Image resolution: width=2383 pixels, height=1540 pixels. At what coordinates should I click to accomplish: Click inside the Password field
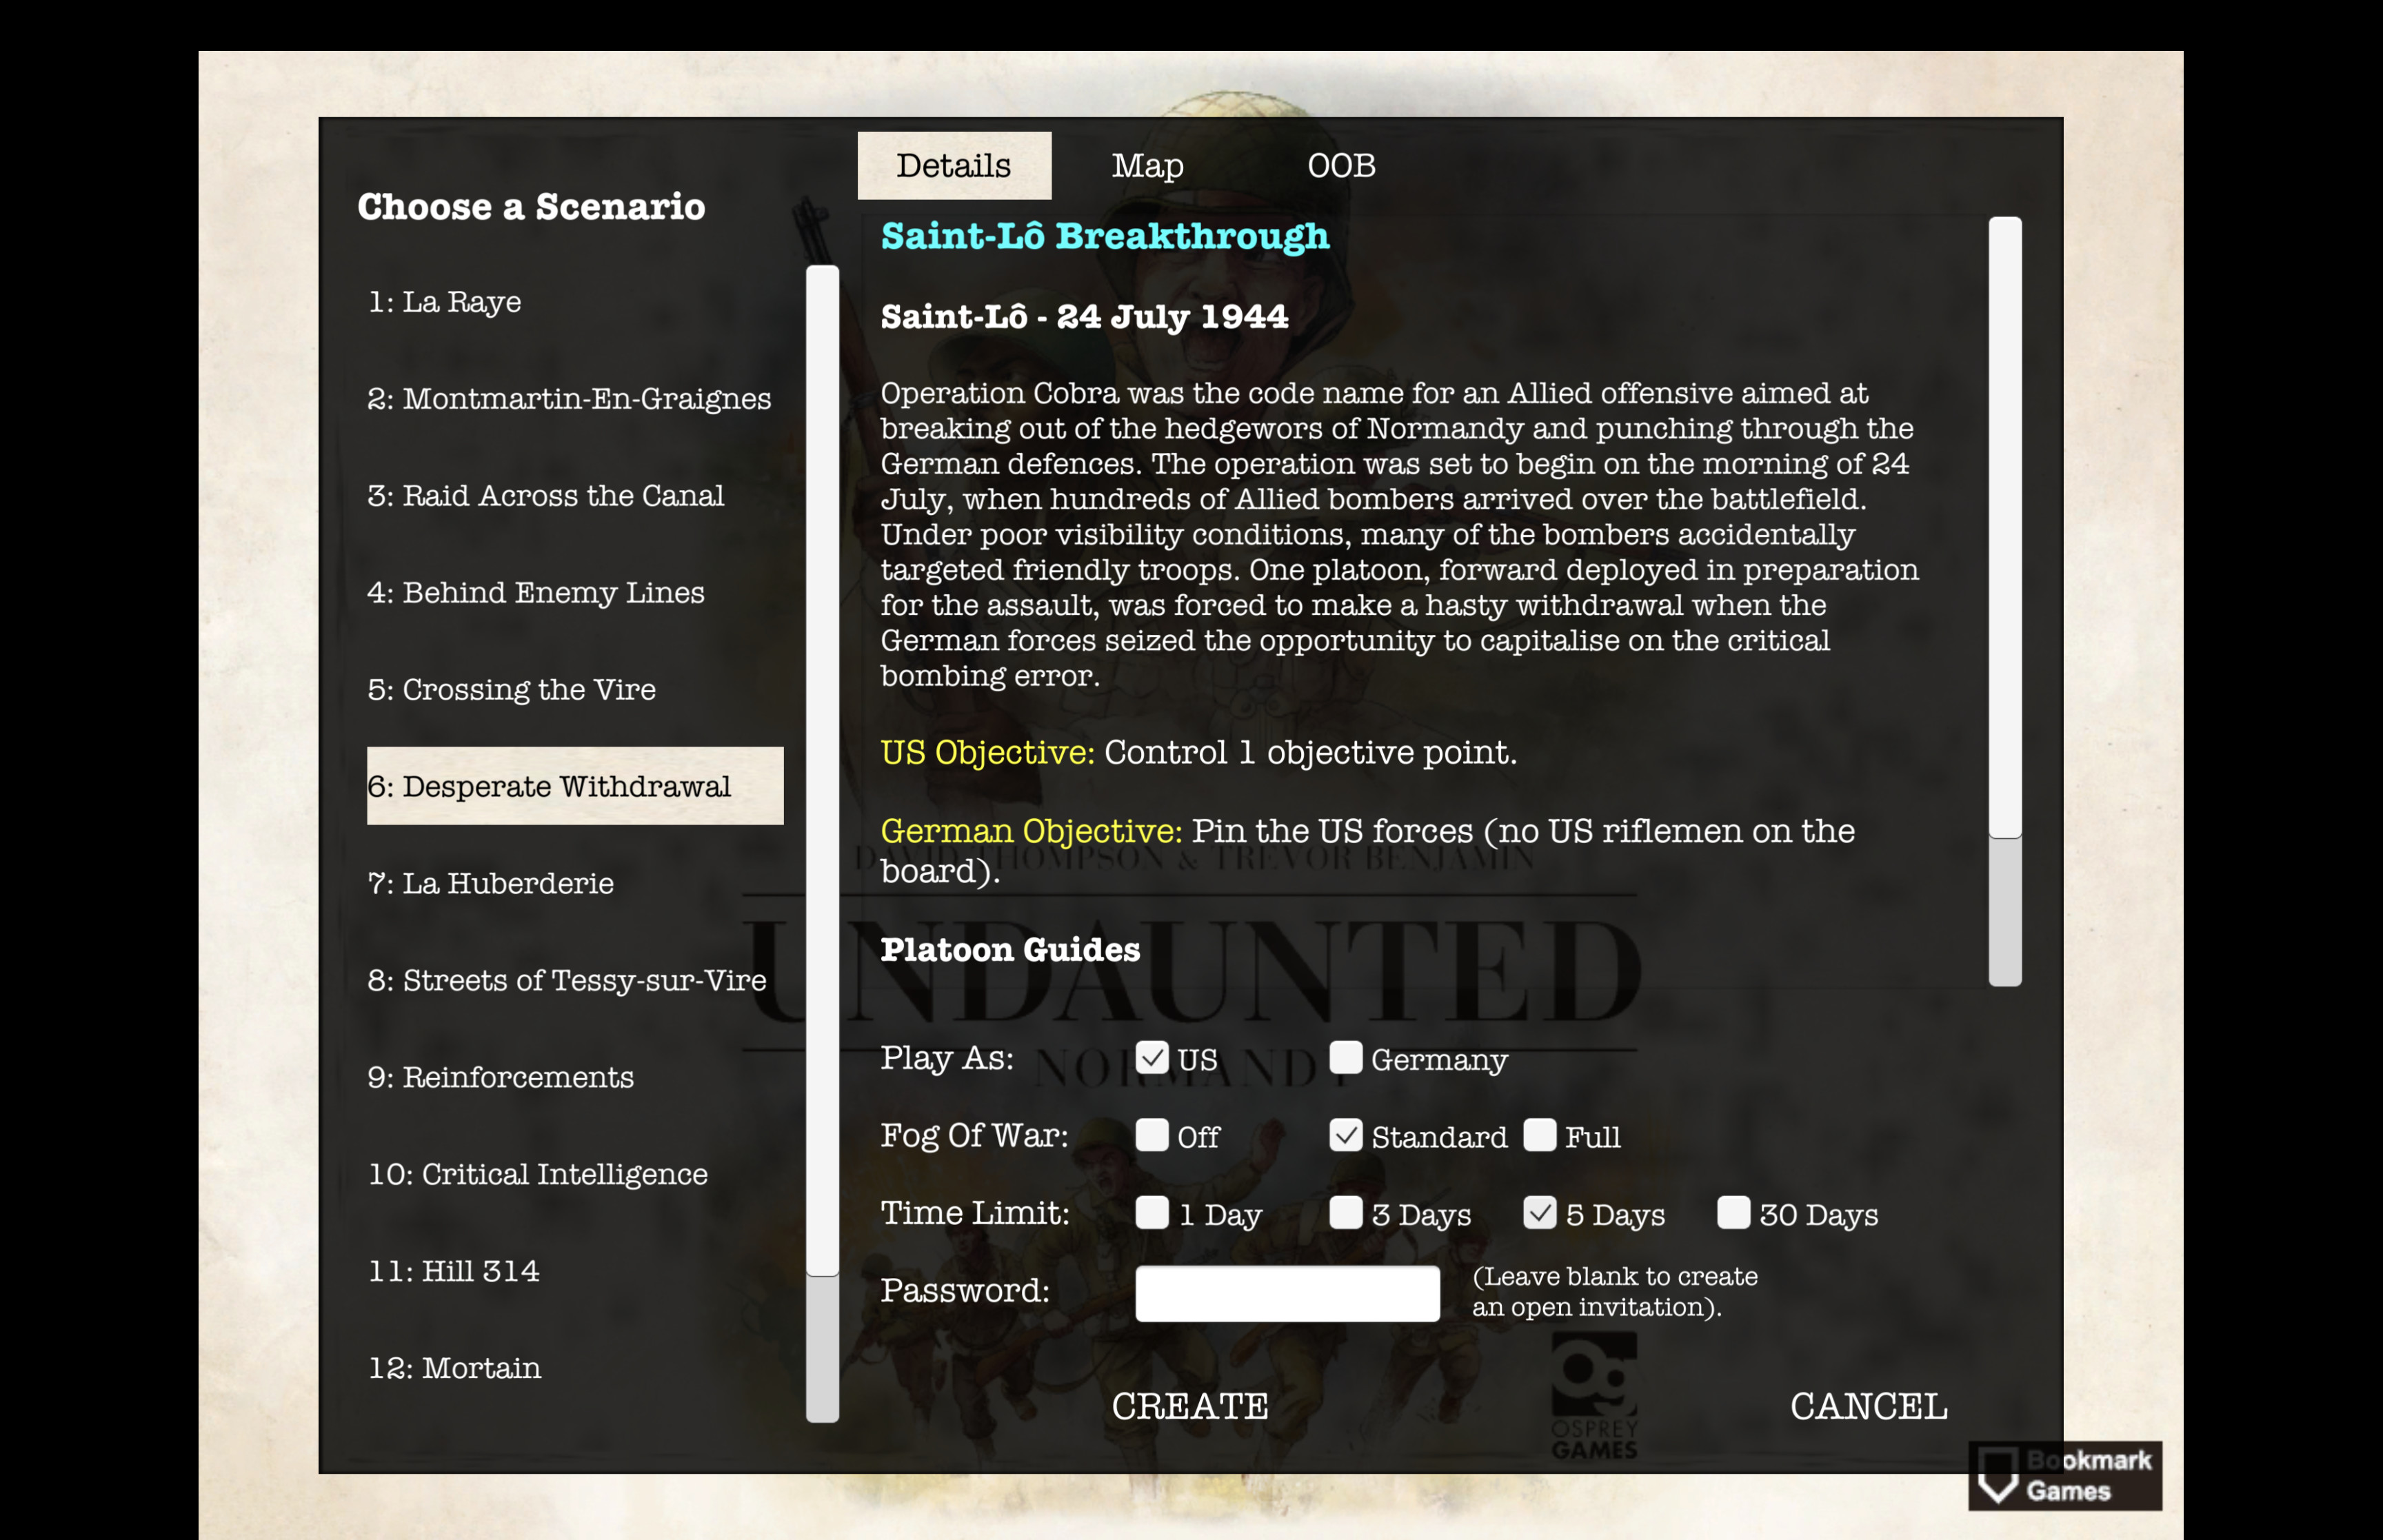[x=1288, y=1293]
